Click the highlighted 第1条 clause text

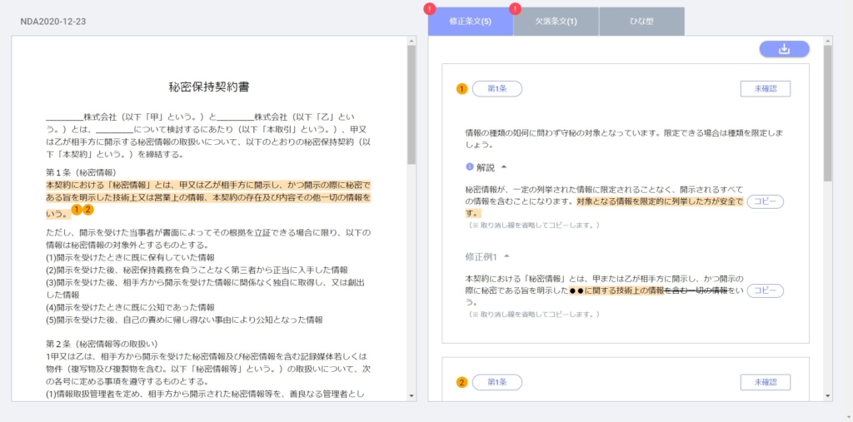click(x=209, y=198)
